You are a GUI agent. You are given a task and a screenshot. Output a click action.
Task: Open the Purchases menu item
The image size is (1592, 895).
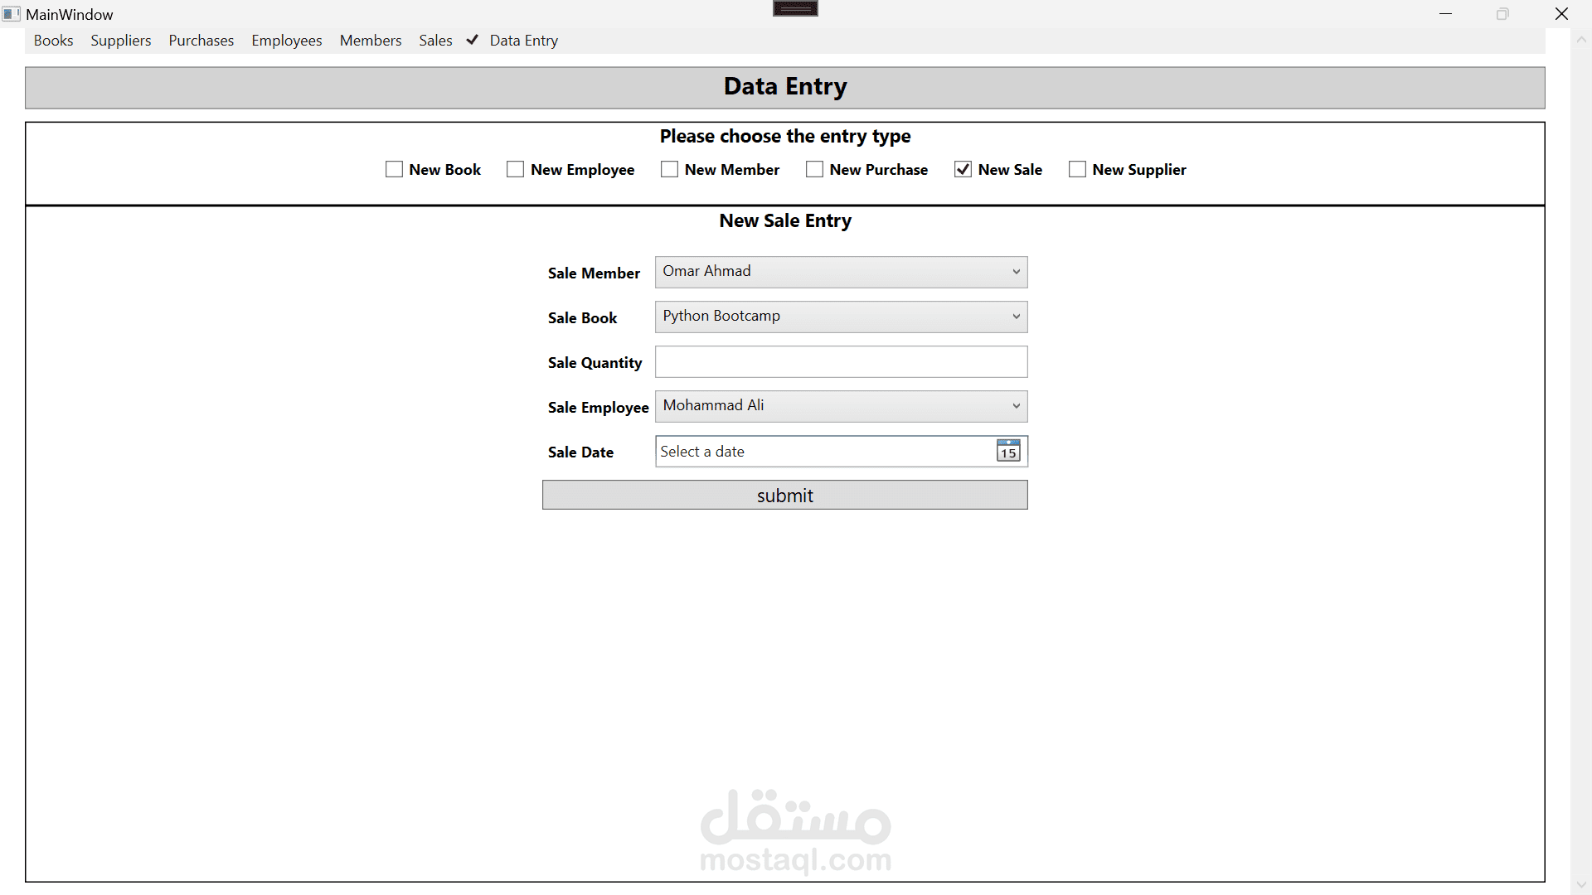(x=201, y=41)
